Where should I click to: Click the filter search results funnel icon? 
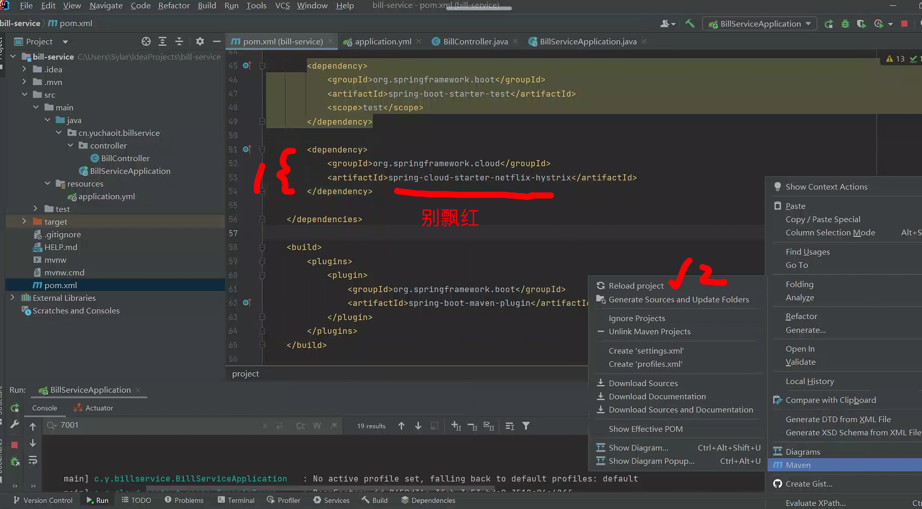(x=526, y=426)
